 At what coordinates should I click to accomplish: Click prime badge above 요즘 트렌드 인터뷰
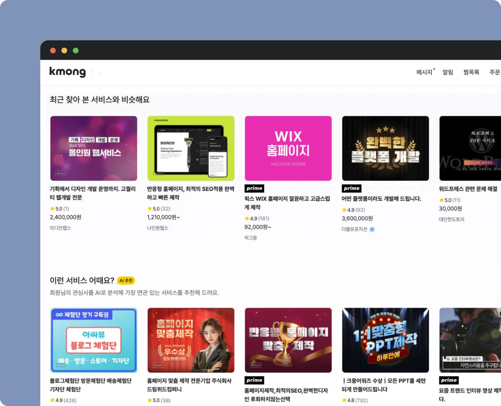point(449,380)
